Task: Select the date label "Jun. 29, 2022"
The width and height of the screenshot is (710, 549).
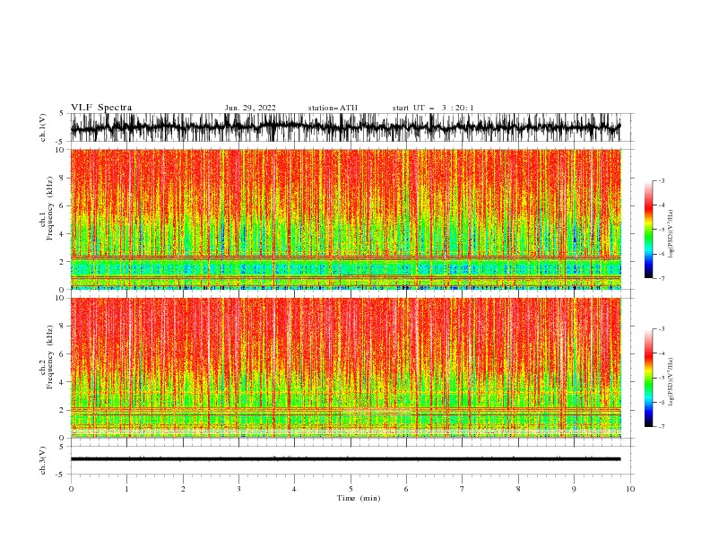Action: 250,108
